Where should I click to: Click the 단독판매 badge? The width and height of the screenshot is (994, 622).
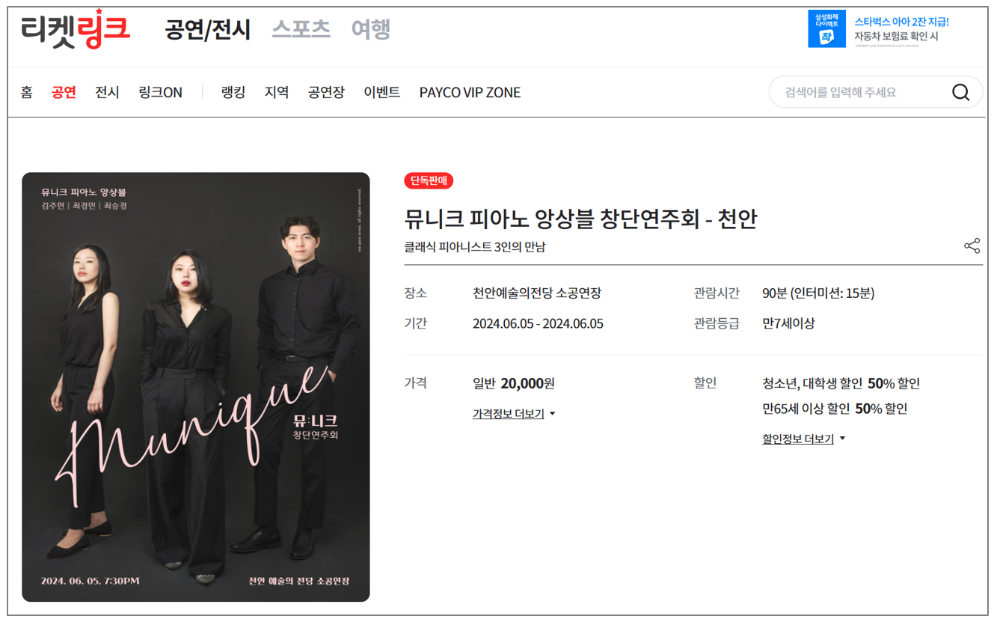[x=429, y=180]
